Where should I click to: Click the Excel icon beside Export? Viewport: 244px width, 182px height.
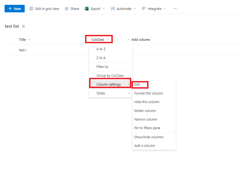pos(87,9)
